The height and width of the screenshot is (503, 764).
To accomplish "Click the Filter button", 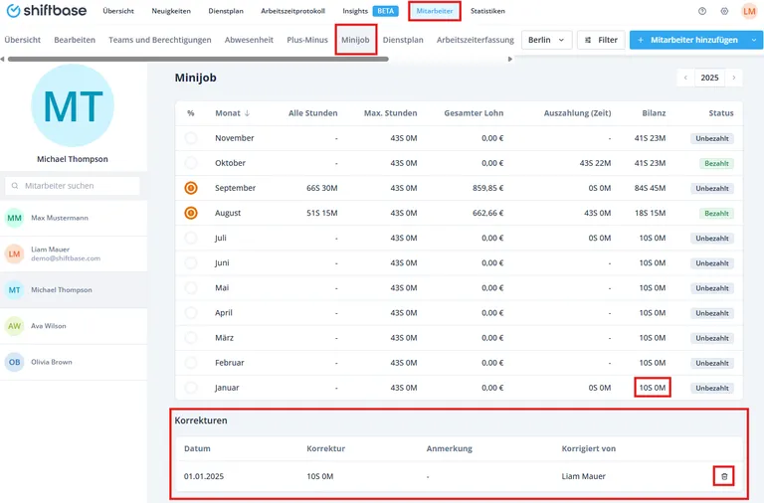I will pos(601,40).
